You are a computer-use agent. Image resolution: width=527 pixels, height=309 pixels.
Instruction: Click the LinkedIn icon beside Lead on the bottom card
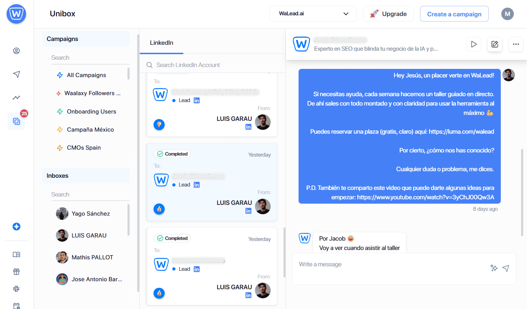tap(197, 269)
